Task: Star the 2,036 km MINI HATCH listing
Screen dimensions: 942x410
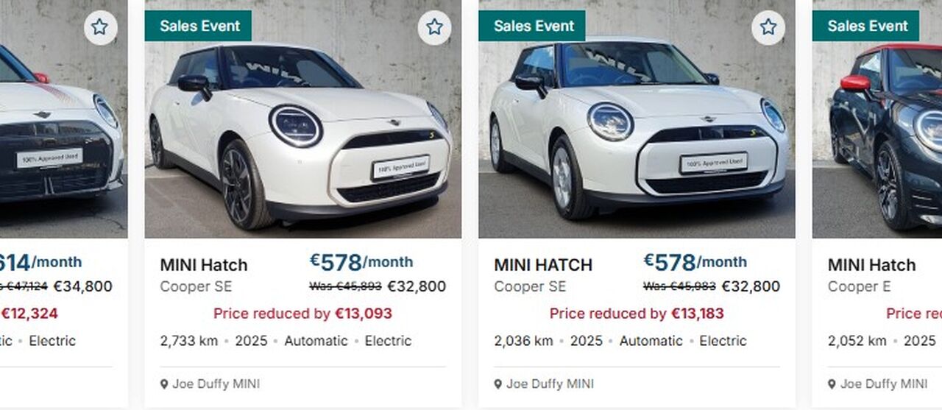Action: tap(768, 28)
